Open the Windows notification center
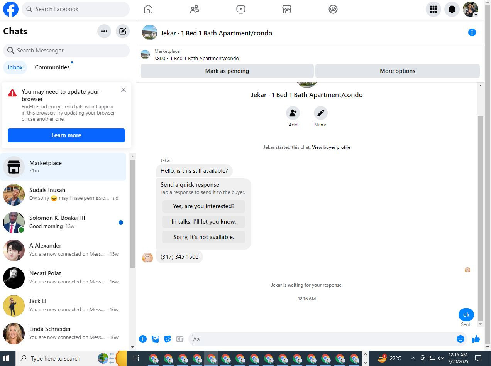 (x=478, y=358)
